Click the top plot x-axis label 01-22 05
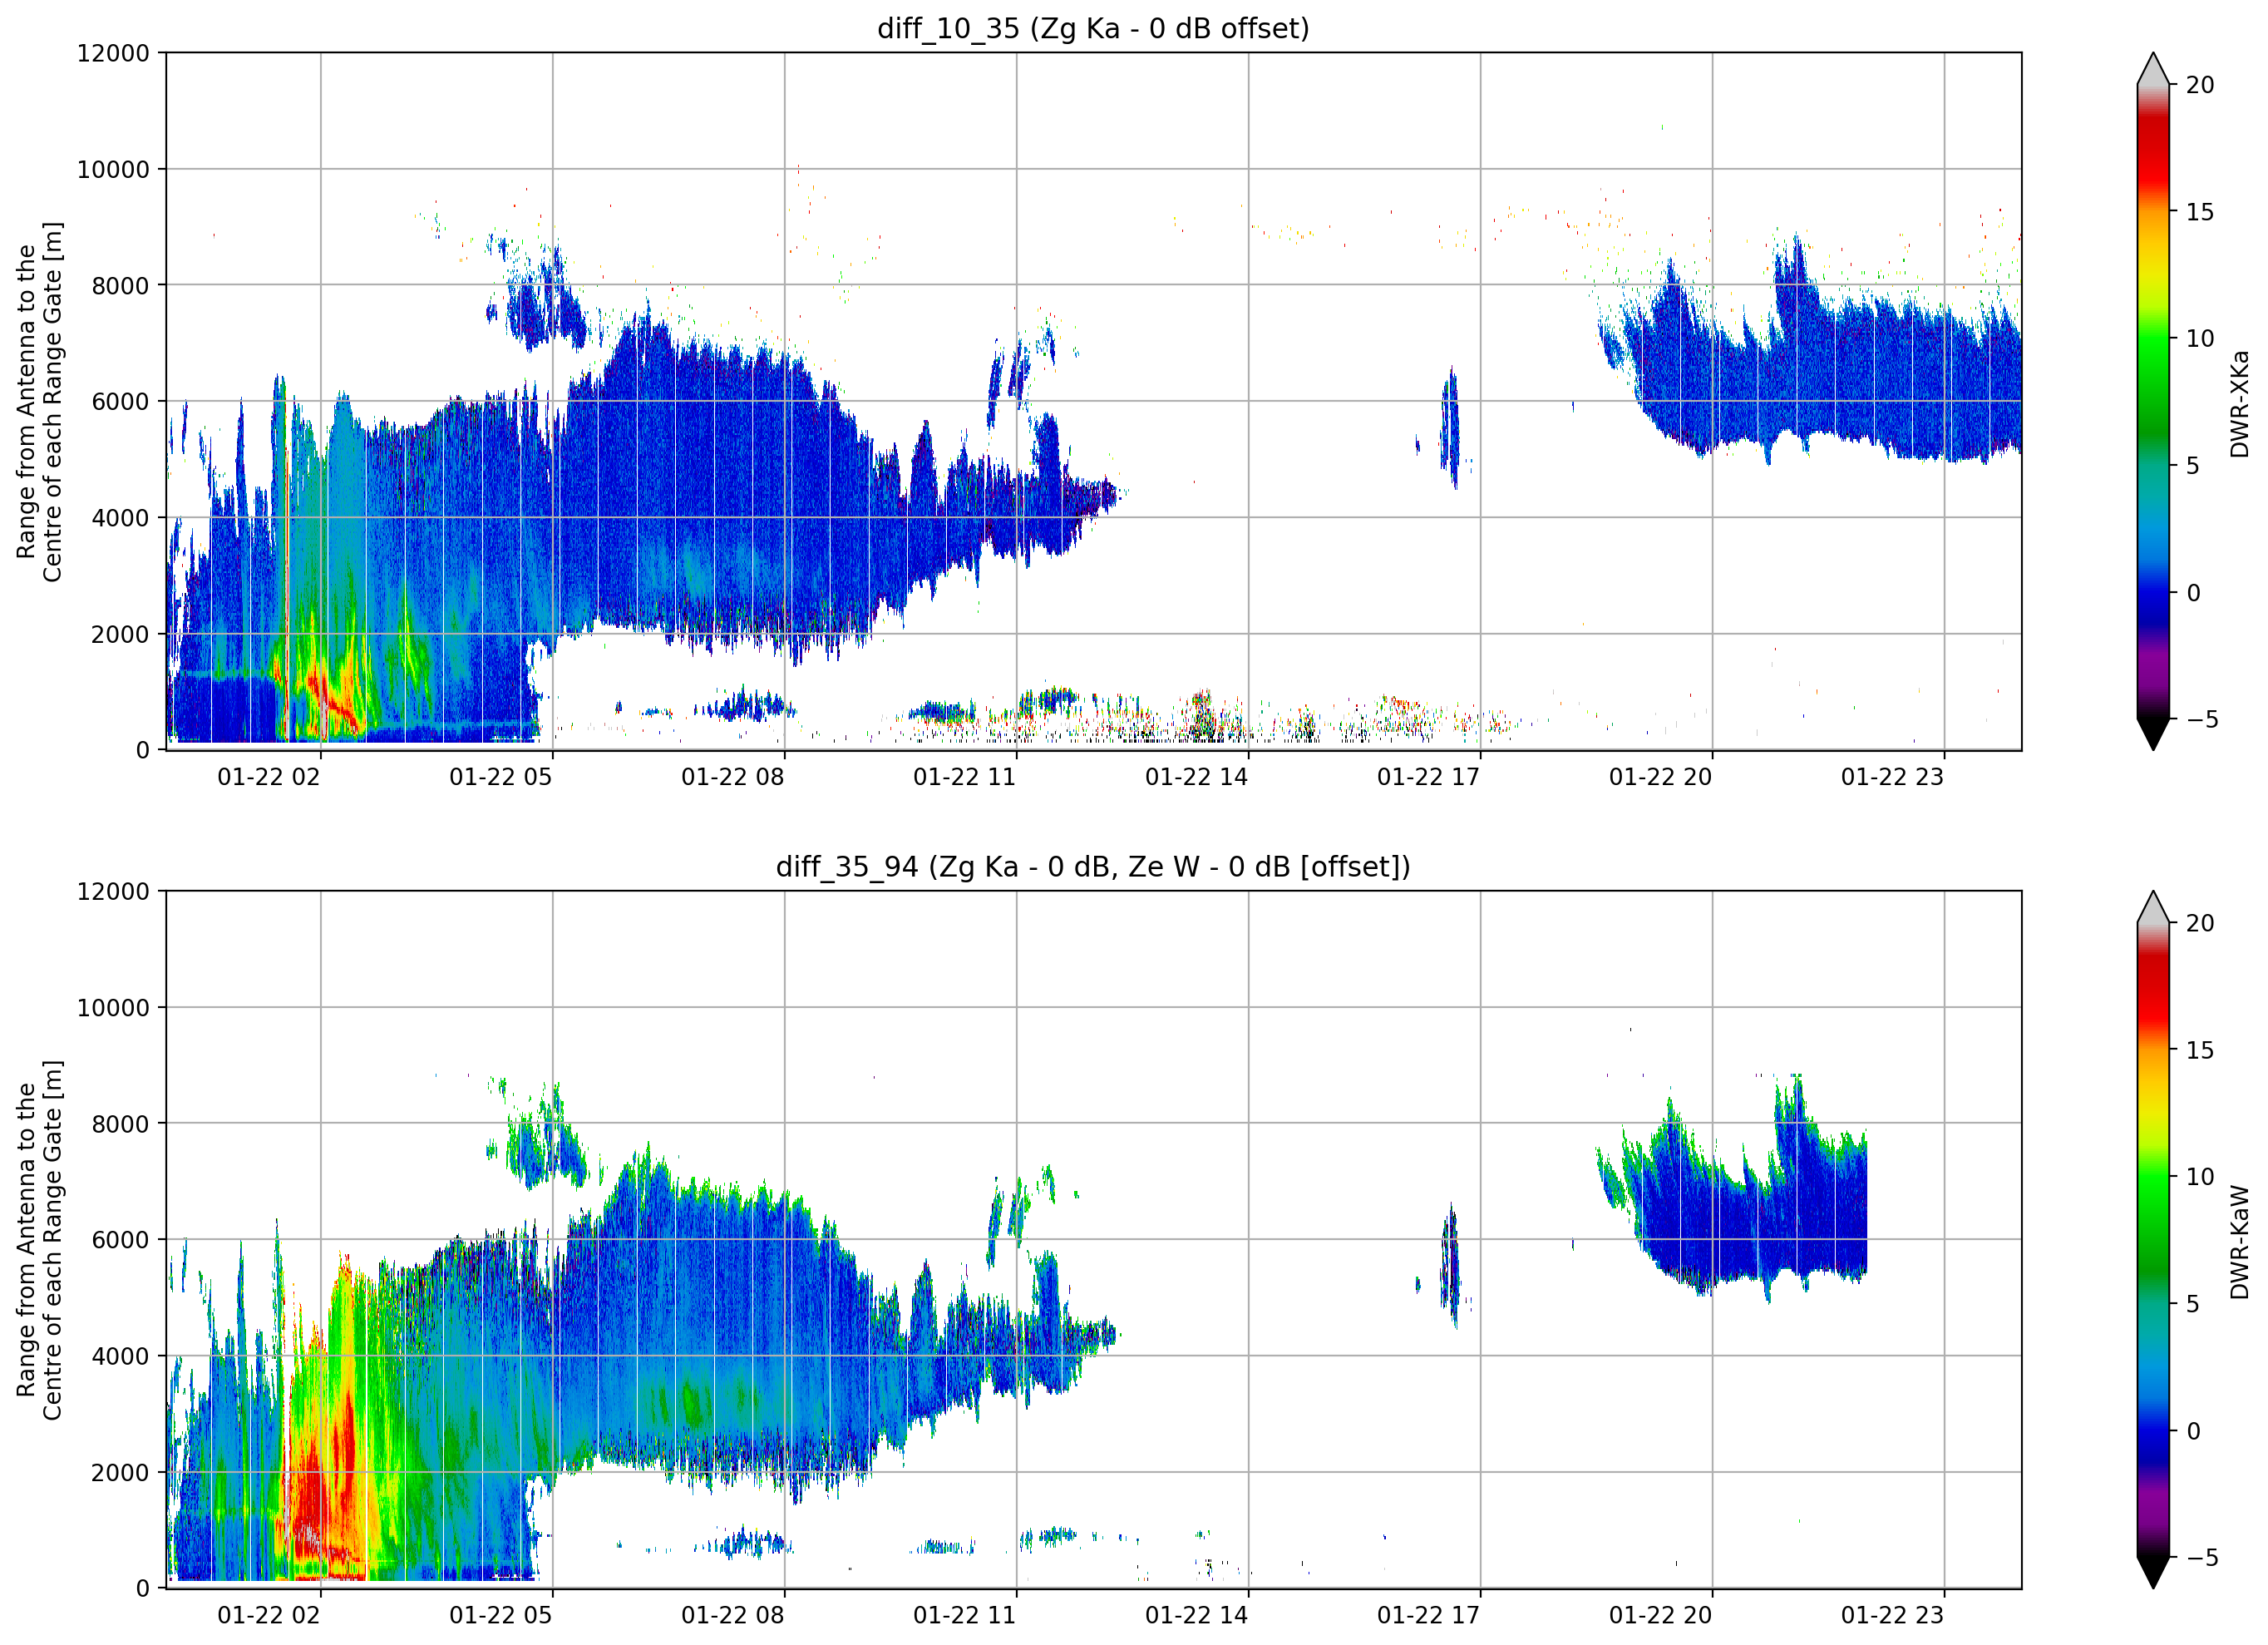Image resolution: width=2268 pixels, height=1645 pixels. click(x=501, y=778)
